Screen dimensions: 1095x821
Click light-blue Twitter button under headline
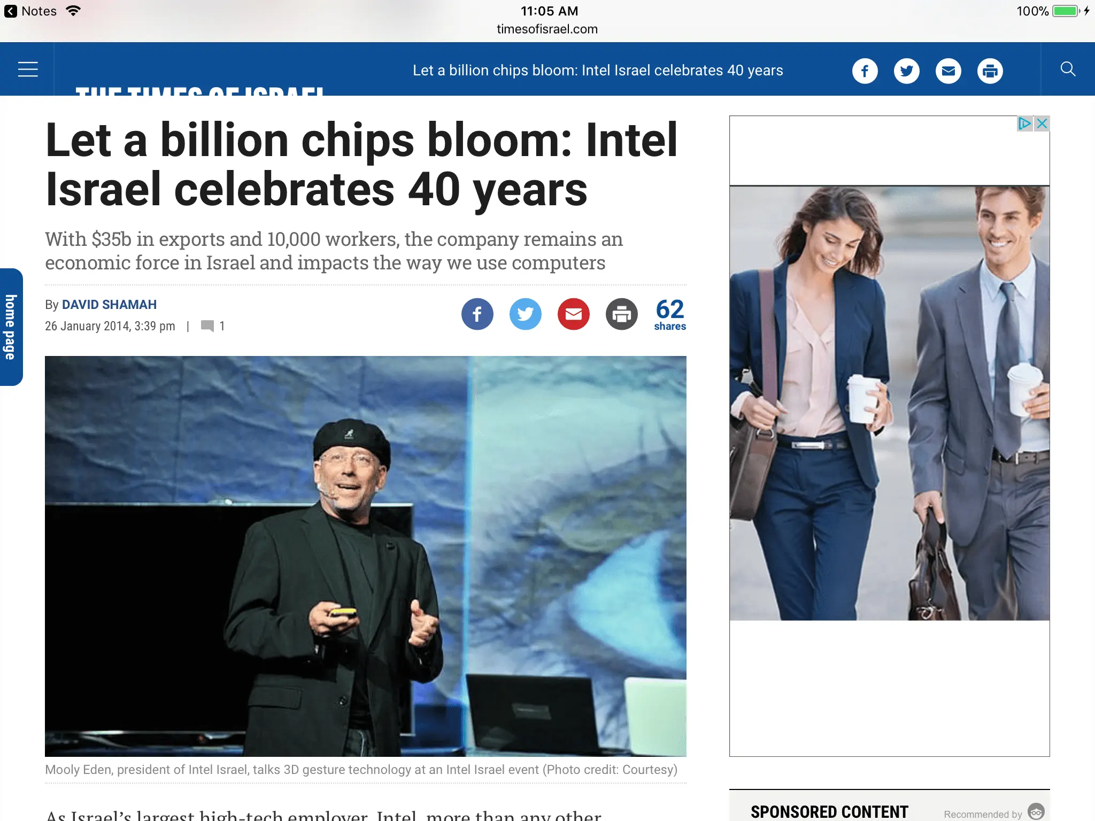point(525,314)
